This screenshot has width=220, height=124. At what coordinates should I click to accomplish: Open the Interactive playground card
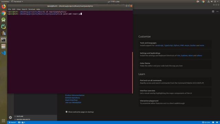[x=175, y=102]
